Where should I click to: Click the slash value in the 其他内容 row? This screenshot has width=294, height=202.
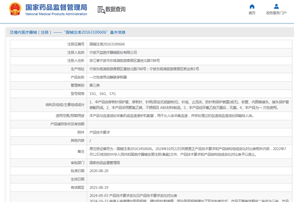pos(90,141)
